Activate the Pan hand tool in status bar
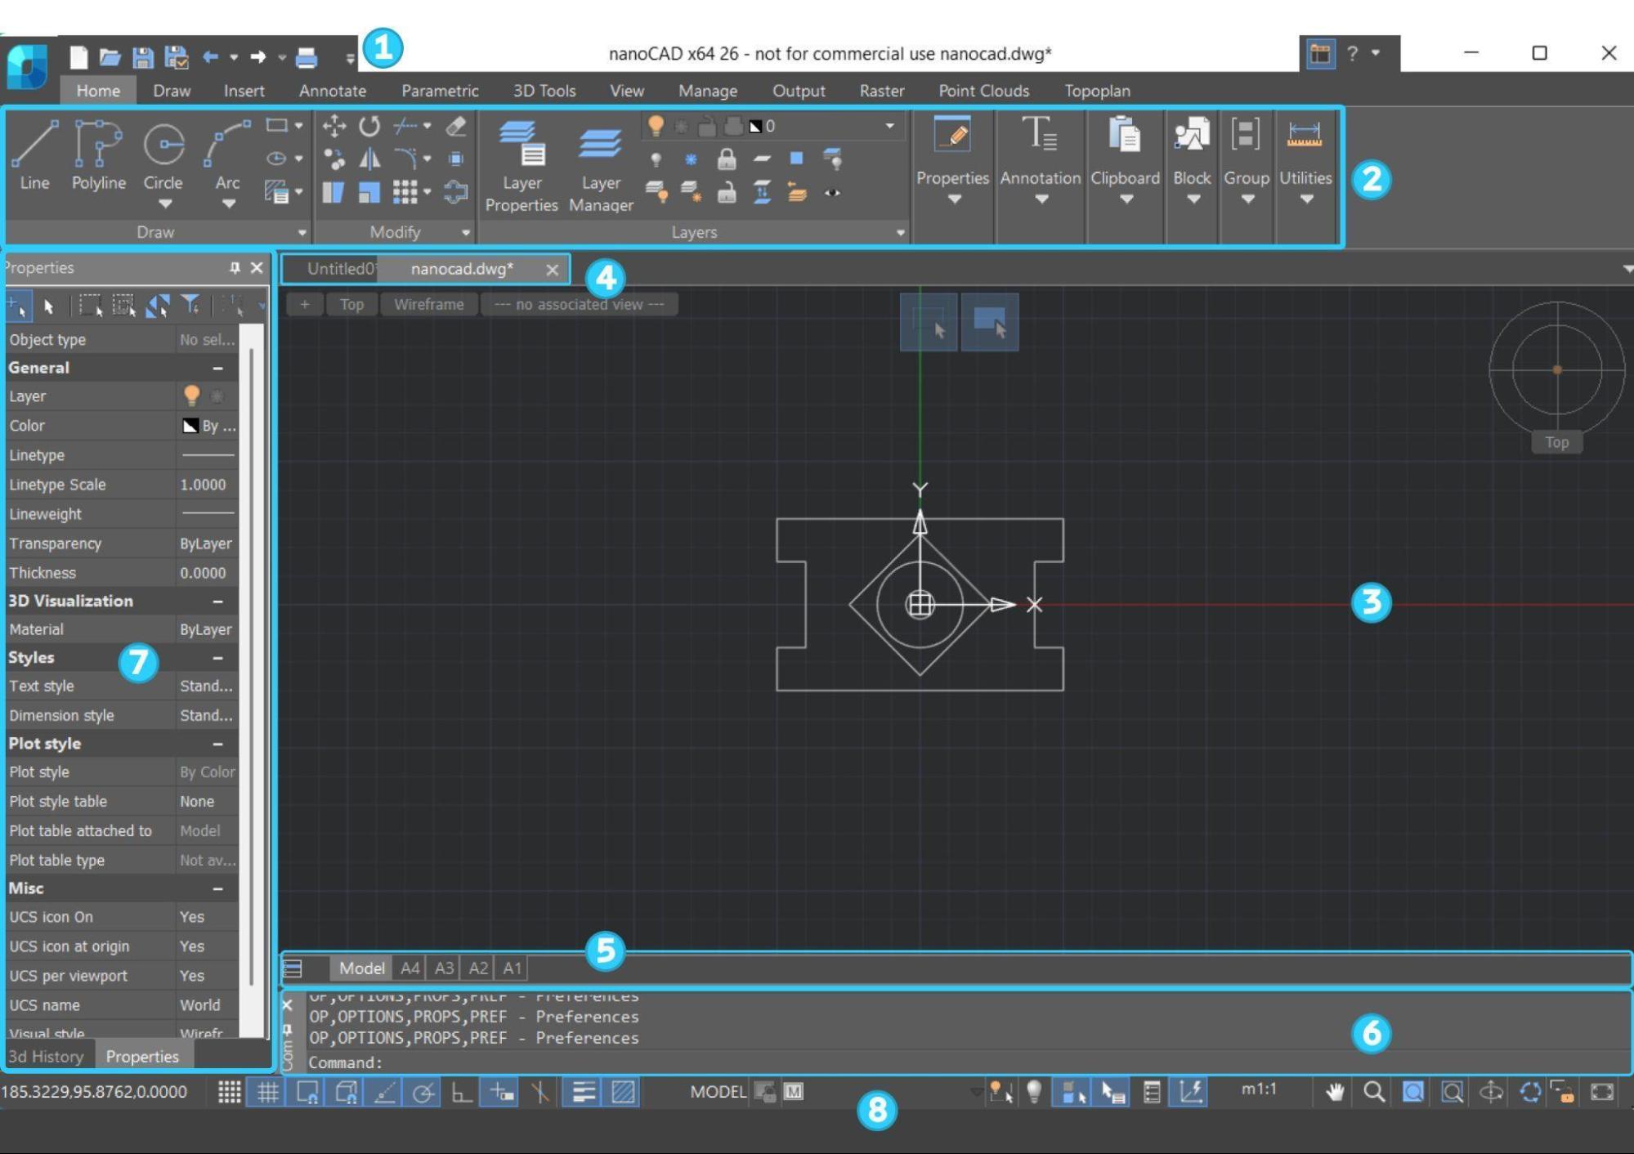 click(x=1335, y=1092)
